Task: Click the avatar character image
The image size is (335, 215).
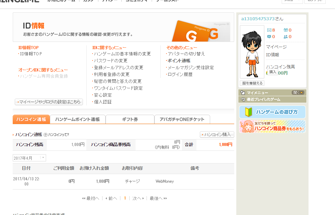Action: 252,52
